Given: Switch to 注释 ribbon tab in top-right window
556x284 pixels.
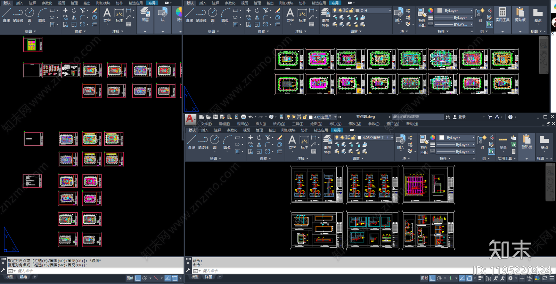Looking at the screenshot, I should coord(215,3).
